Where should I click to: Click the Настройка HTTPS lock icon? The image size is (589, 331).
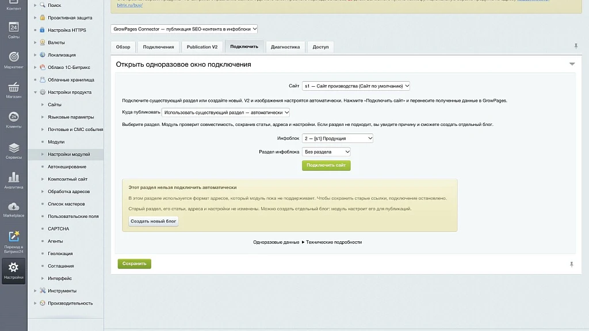point(43,30)
